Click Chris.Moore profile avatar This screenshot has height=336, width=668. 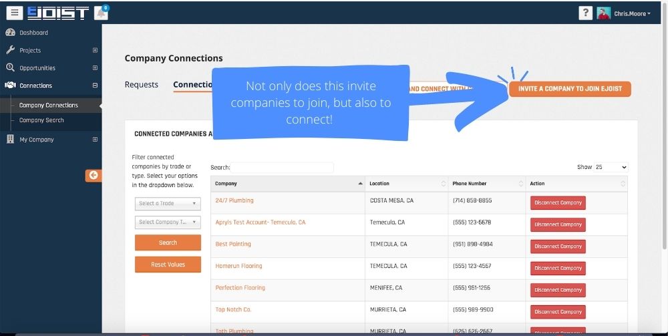[603, 13]
